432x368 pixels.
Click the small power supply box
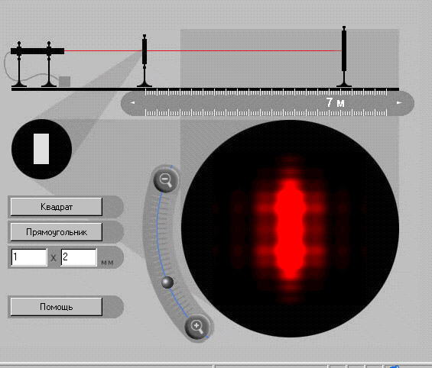[x=64, y=82]
